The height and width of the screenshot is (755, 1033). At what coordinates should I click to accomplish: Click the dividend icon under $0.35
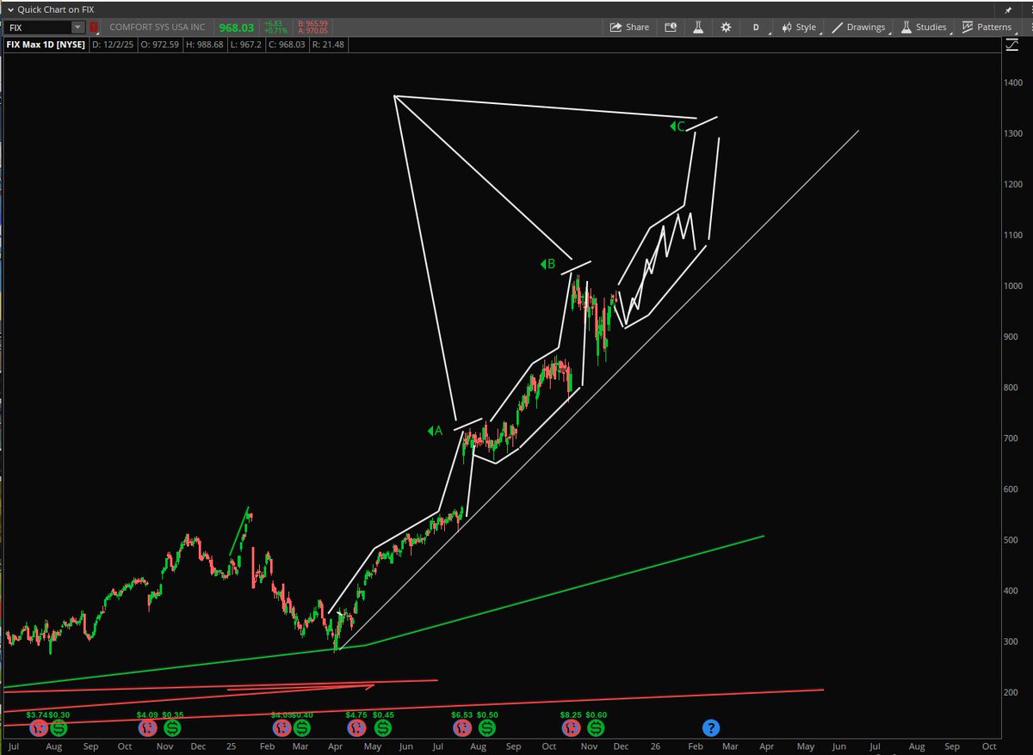pyautogui.click(x=171, y=728)
